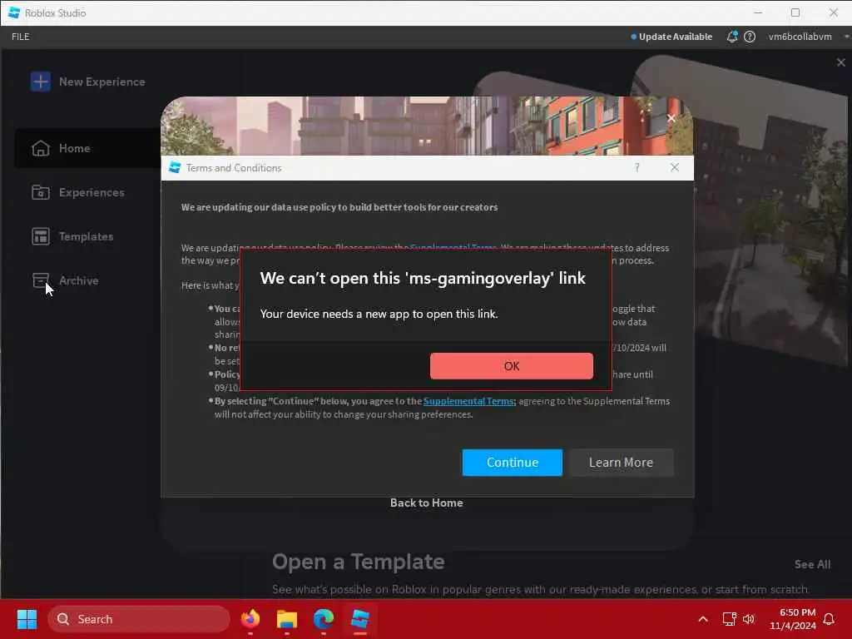Open the FILE menu
The width and height of the screenshot is (852, 639).
21,37
